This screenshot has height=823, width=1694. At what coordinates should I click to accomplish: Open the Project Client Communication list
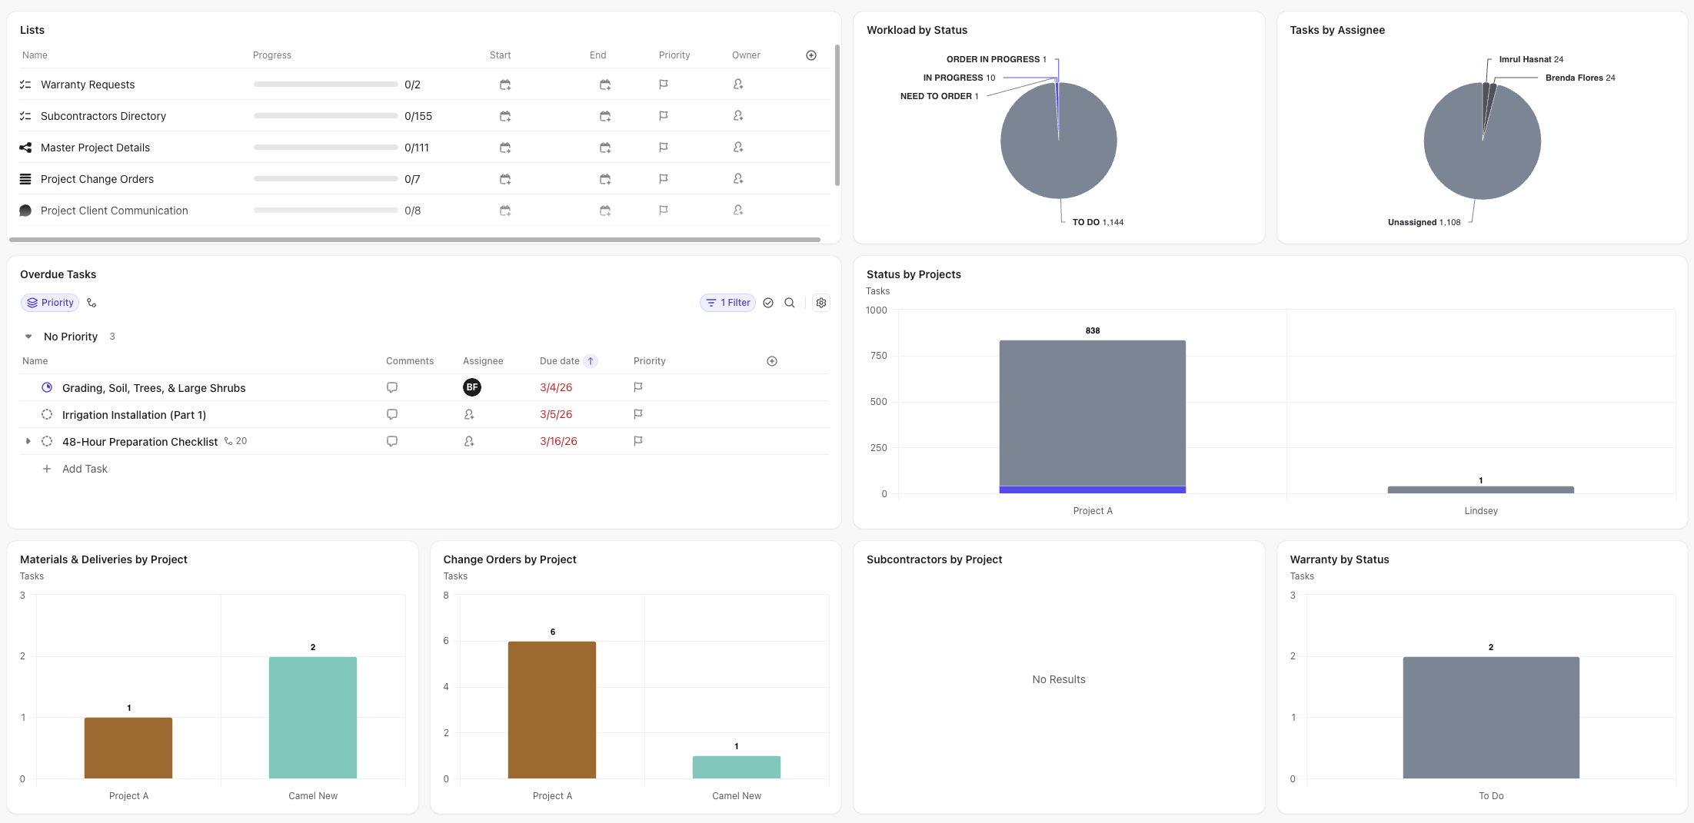click(114, 211)
